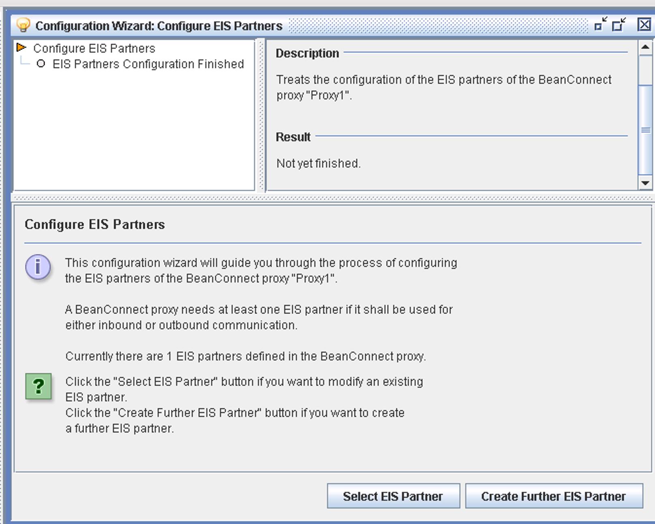This screenshot has width=655, height=524.
Task: Click the Result section heading
Action: click(293, 137)
